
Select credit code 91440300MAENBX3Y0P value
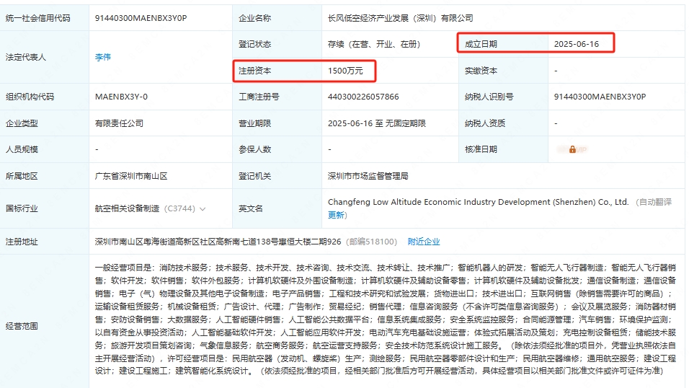click(x=141, y=18)
